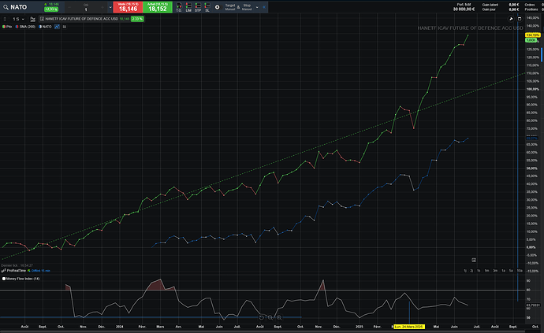Screen dimensions: 544x333
Task: Click the T/D order type icon
Action: coord(178,7)
